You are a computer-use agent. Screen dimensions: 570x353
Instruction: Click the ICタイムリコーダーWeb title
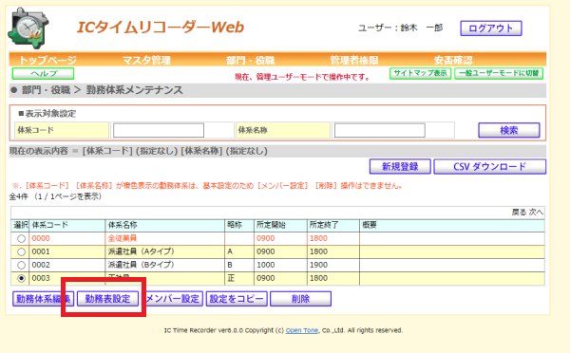[x=161, y=28]
